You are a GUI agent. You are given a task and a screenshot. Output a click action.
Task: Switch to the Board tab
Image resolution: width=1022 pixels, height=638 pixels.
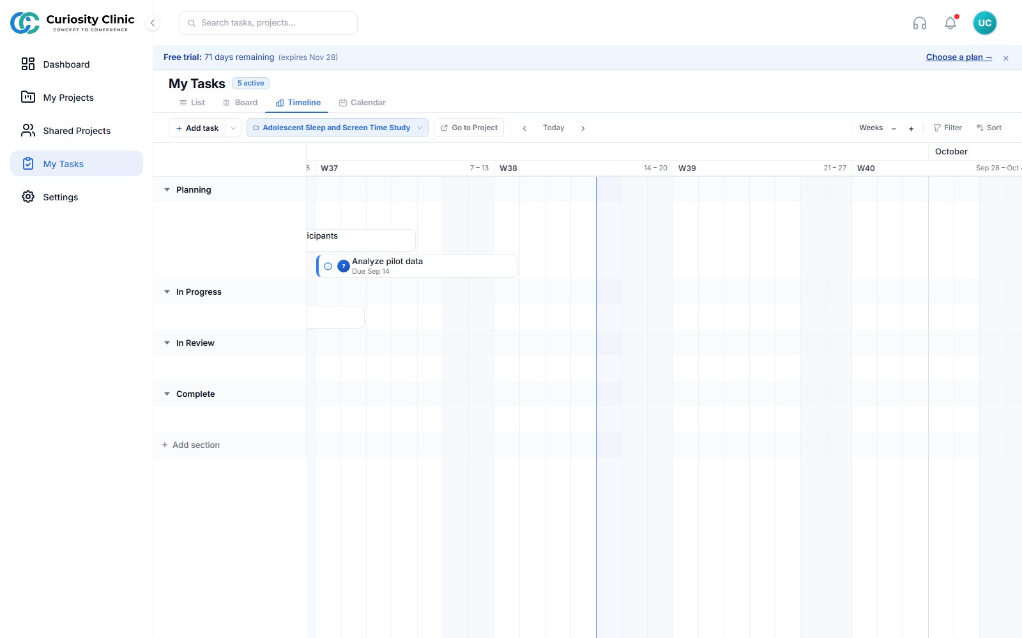point(240,103)
